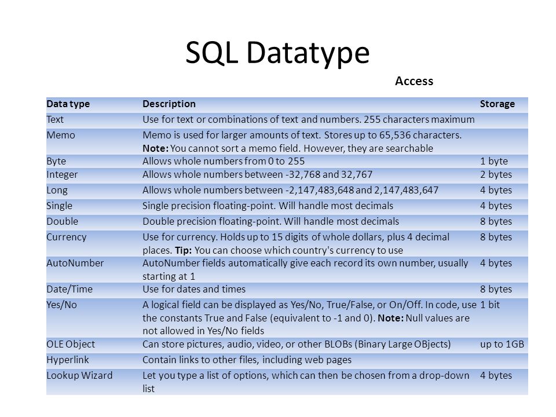Click the SQL Datatype slide title
The height and width of the screenshot is (417, 556).
tap(277, 53)
